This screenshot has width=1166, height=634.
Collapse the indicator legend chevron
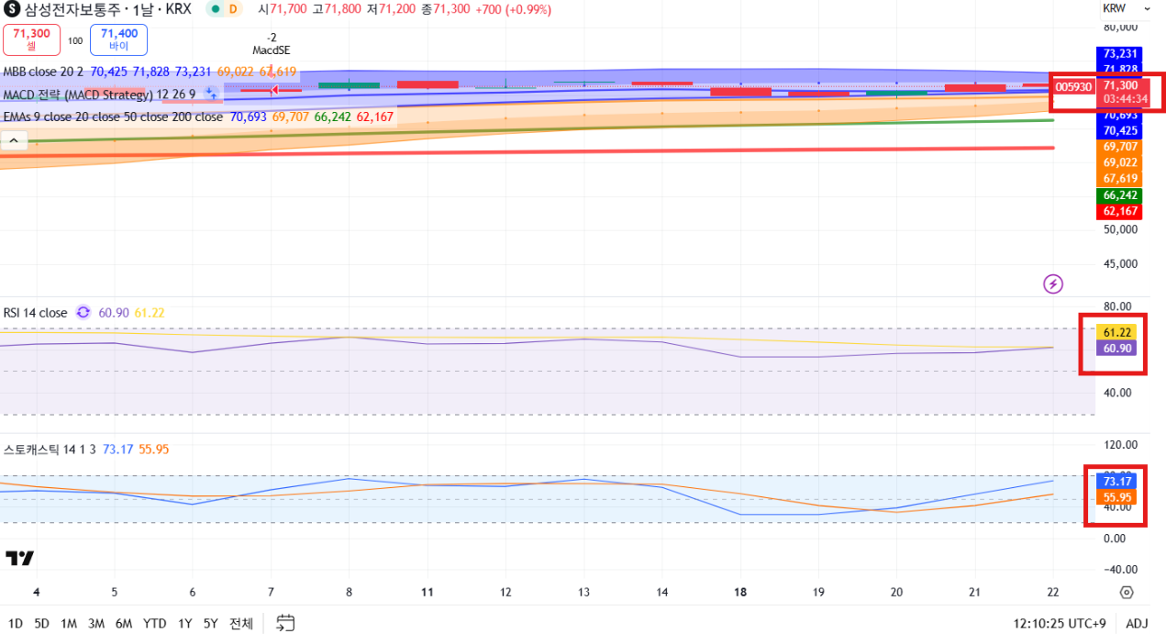[15, 140]
